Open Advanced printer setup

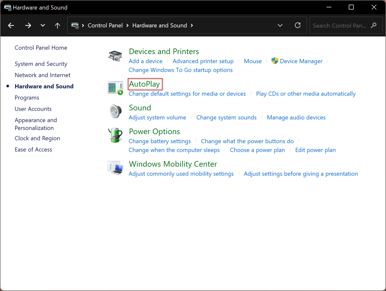tap(203, 61)
